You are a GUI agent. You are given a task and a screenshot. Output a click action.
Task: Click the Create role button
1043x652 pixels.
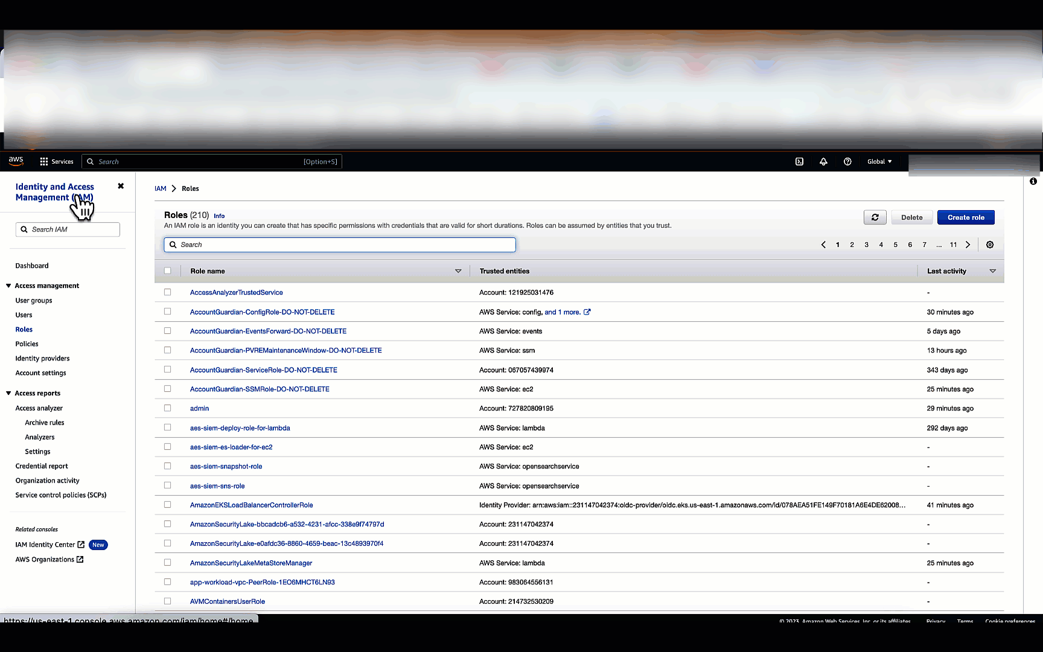tap(966, 217)
